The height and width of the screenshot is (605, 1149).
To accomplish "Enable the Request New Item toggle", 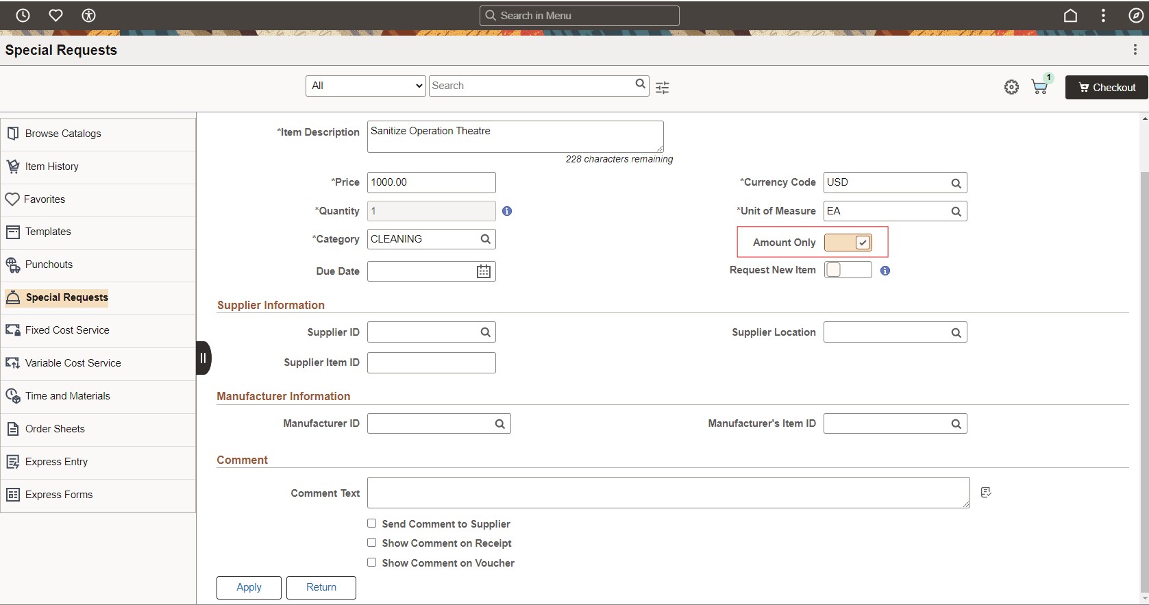I will point(848,270).
